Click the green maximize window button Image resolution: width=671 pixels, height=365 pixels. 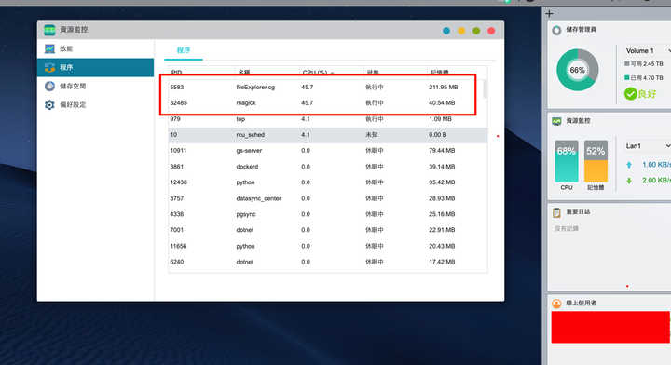(x=476, y=31)
